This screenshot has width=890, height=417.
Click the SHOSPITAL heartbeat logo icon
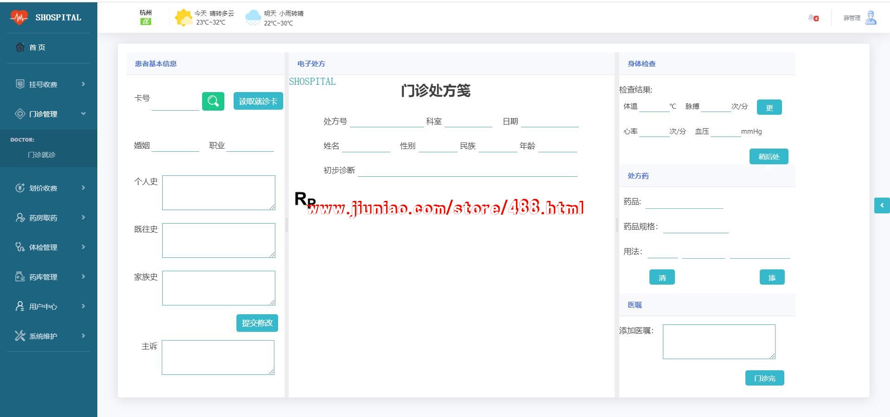[x=19, y=18]
